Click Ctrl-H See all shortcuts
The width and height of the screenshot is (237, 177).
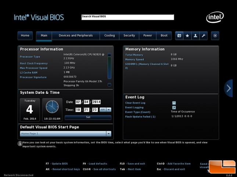coord(99,169)
